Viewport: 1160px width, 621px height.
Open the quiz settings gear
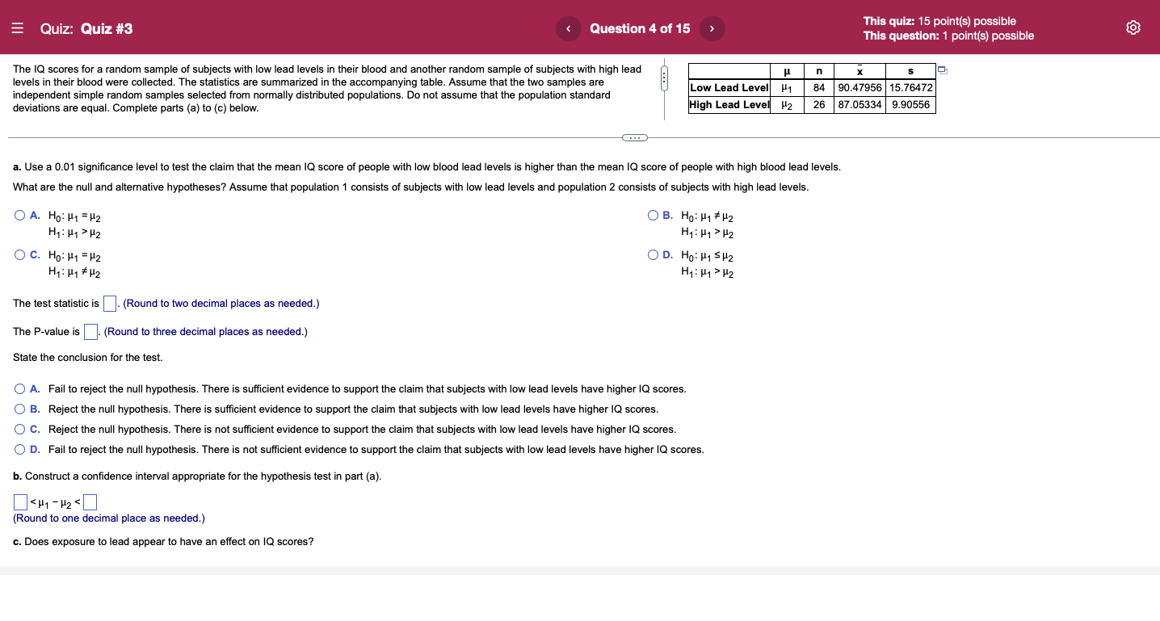click(1133, 27)
